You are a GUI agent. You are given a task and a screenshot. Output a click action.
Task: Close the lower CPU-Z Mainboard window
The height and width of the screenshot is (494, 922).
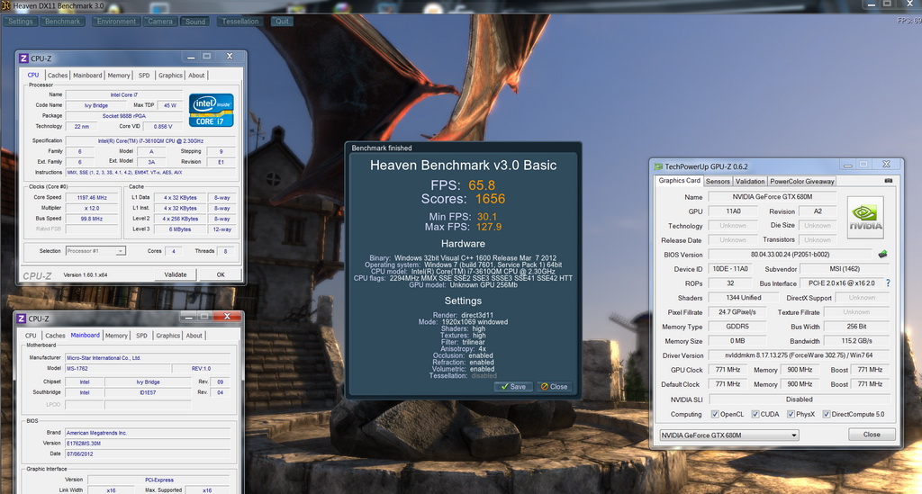pyautogui.click(x=226, y=316)
